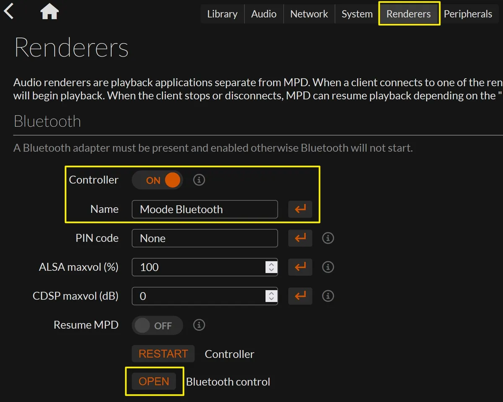The image size is (503, 402).
Task: Focus the ALSA maxvol field showing 100
Action: pos(205,267)
